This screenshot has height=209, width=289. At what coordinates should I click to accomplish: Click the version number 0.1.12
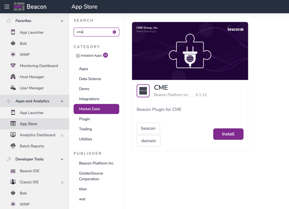tap(201, 95)
